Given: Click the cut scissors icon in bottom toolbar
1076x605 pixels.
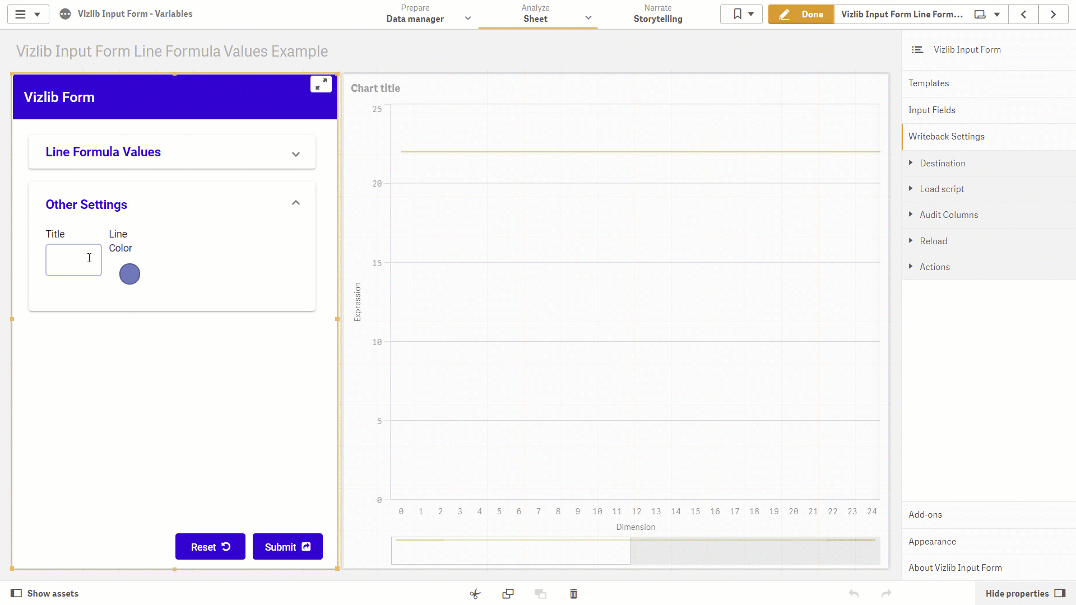Looking at the screenshot, I should [x=475, y=594].
